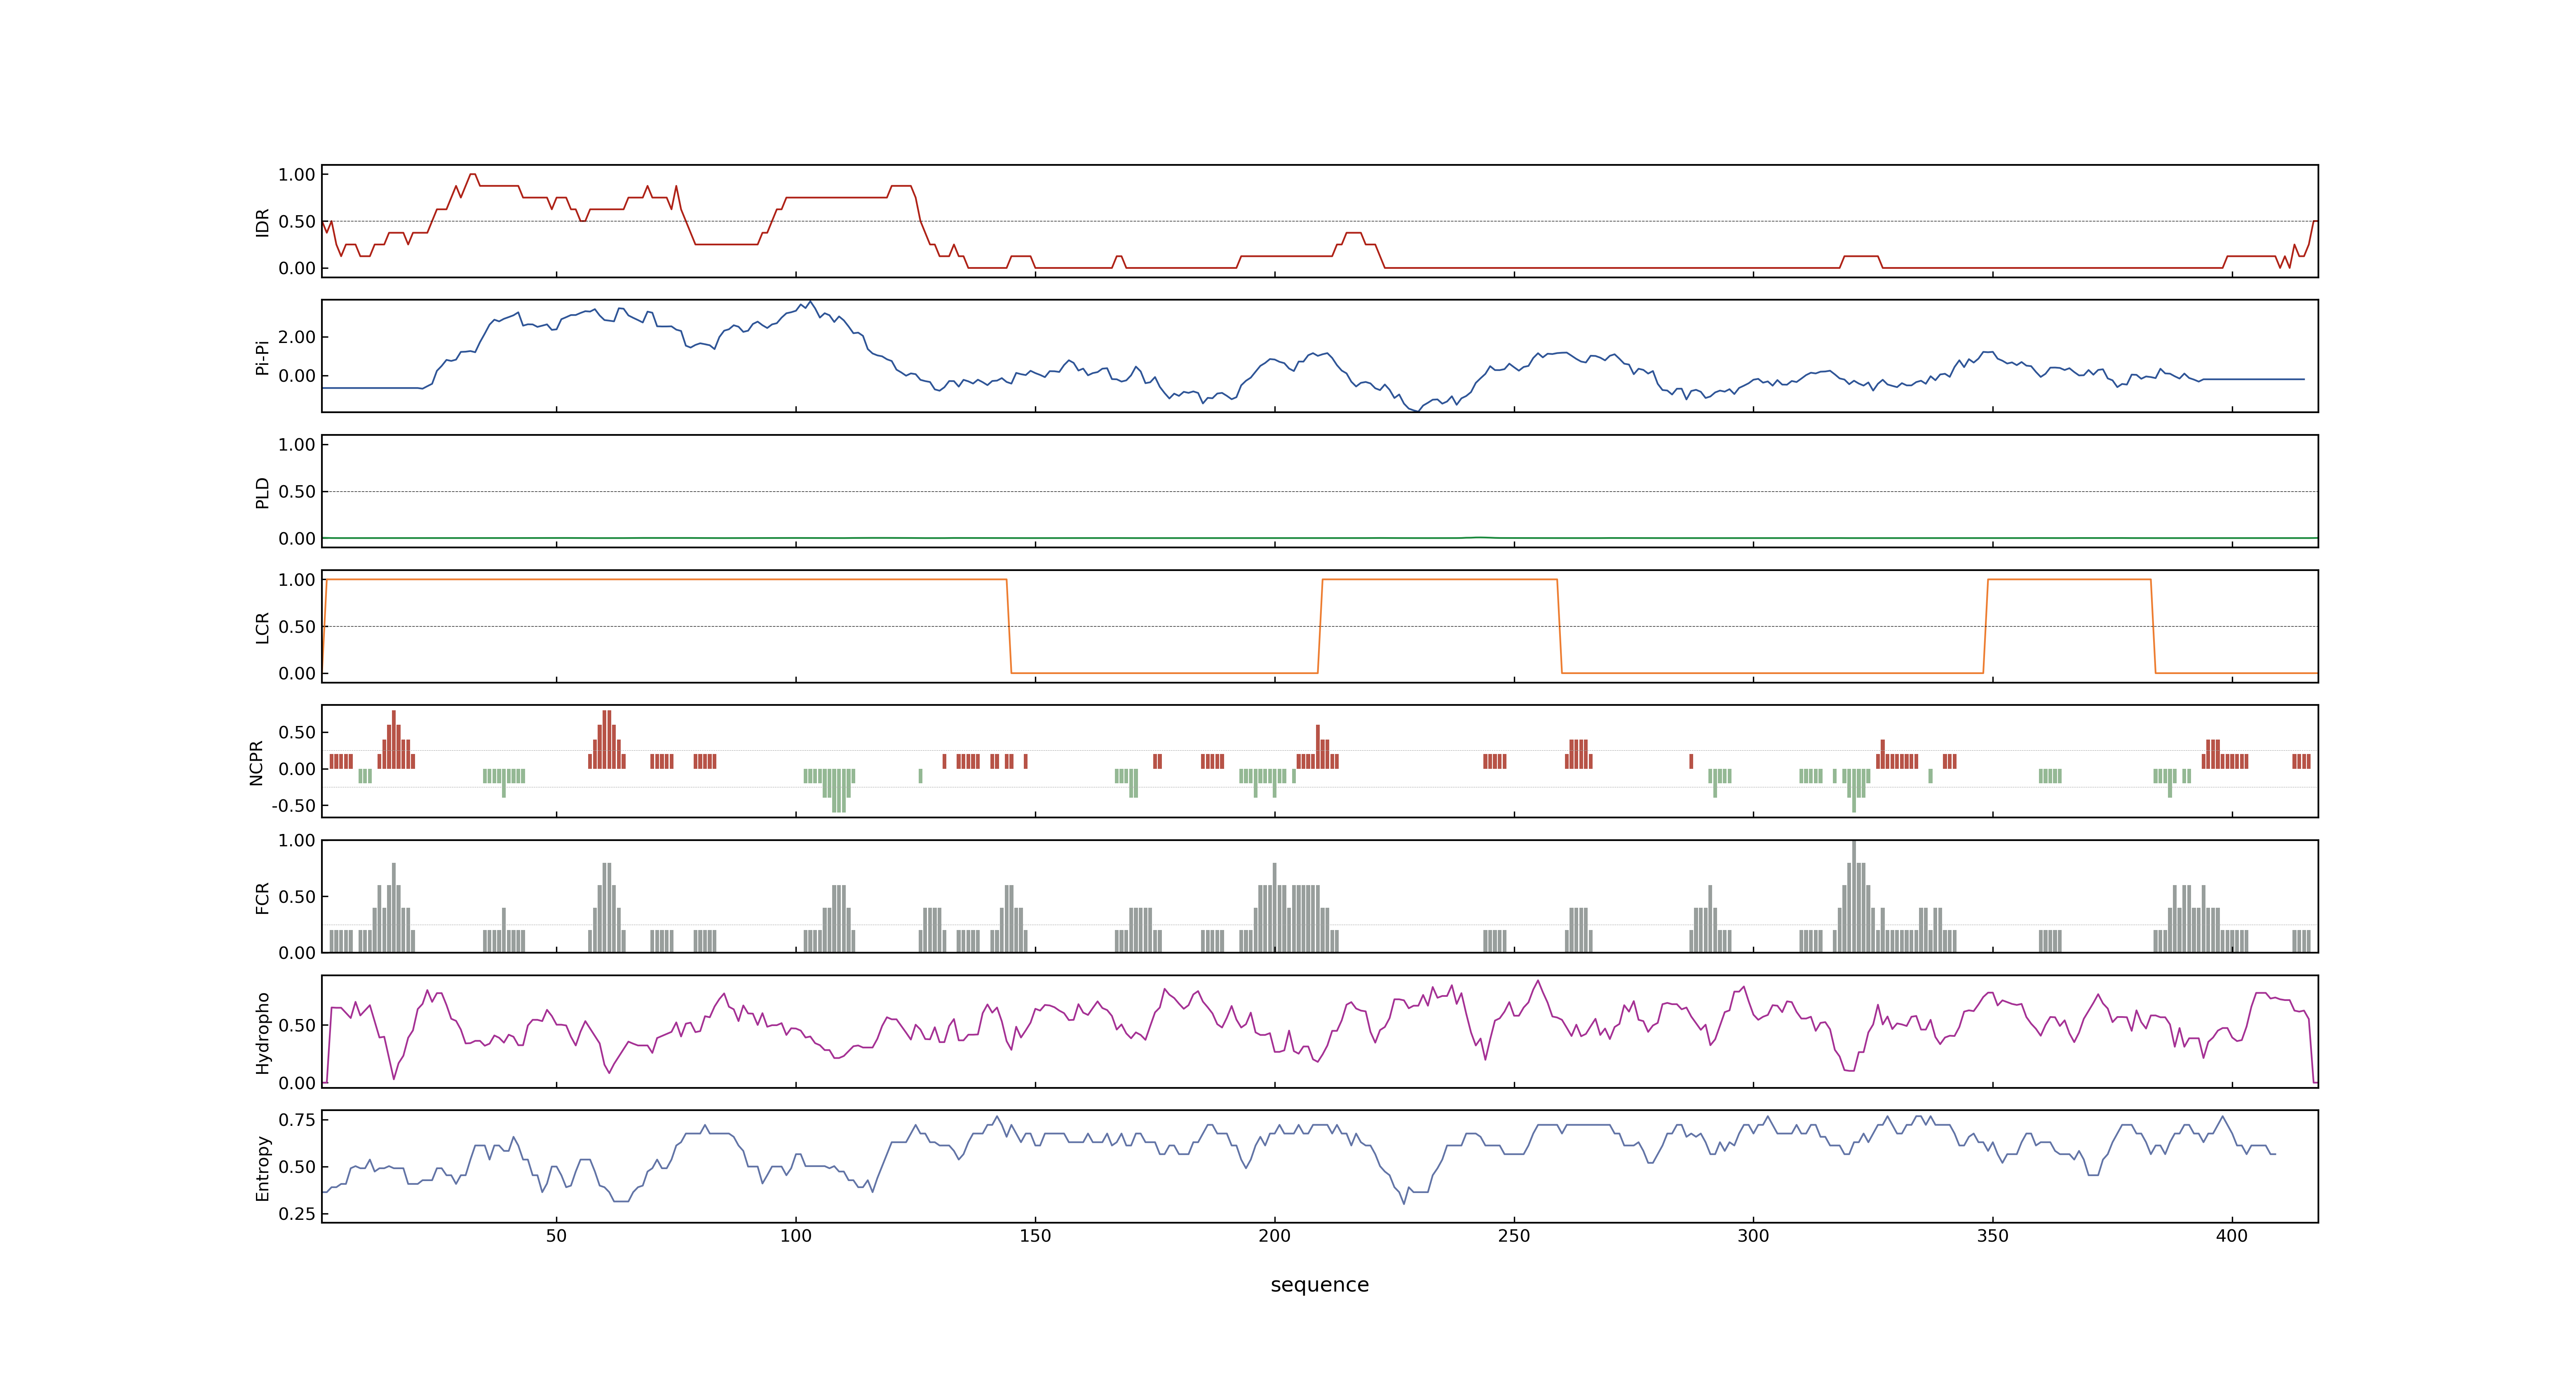Click the 0.00 tick of IDR panel
Viewport: 2576px width, 1374px height.
click(297, 268)
